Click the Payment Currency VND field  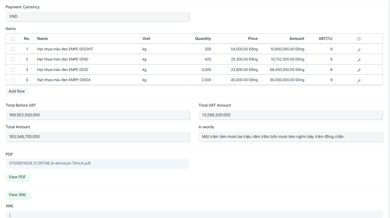[x=98, y=16]
